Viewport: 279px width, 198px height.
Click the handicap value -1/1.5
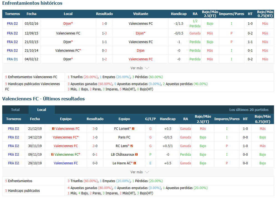(179, 24)
